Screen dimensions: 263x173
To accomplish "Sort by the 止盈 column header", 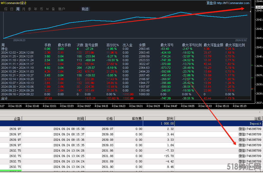I will (17, 118).
